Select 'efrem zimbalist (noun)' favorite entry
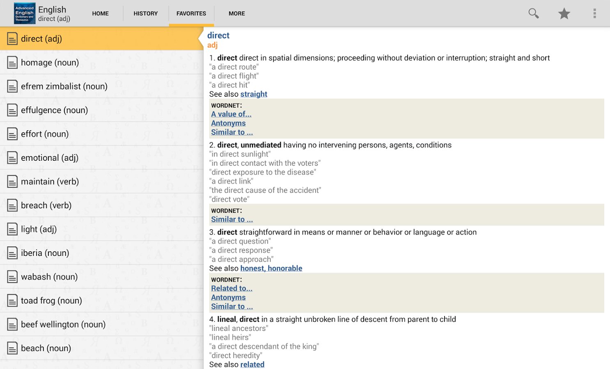Screen dimensions: 610x369 [64, 87]
